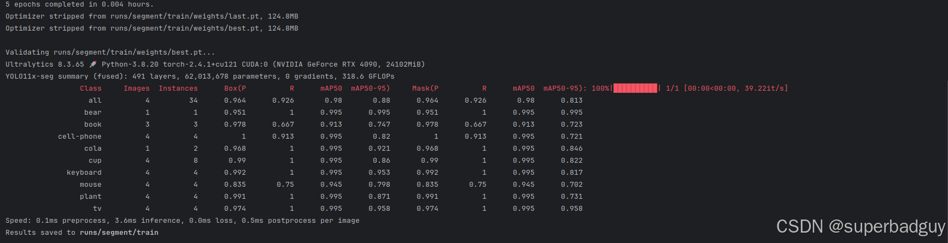Click the value 0.747 in the book row

[379, 125]
